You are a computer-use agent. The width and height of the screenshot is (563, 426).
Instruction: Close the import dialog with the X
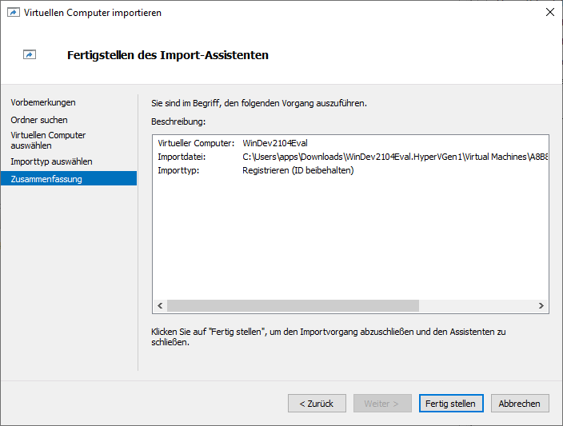[549, 12]
